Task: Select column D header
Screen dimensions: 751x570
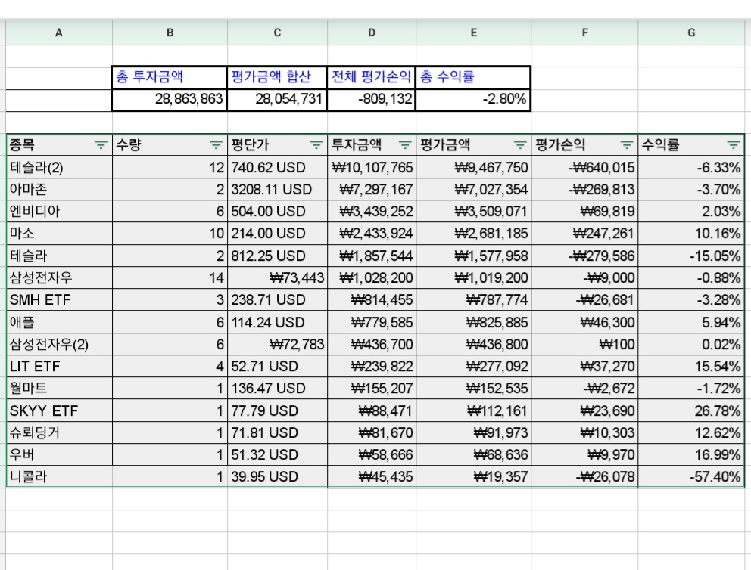Action: click(x=372, y=33)
